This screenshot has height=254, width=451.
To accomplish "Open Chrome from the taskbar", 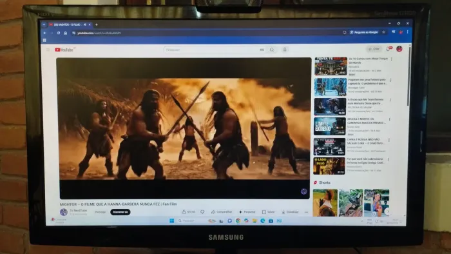I will (x=238, y=220).
